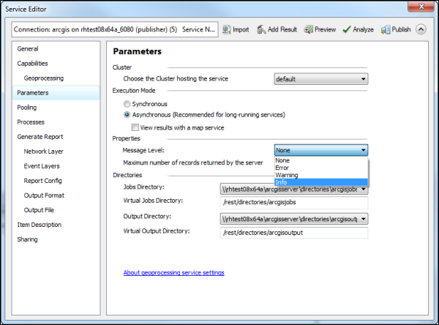The height and width of the screenshot is (325, 439).
Task: Enable View results with a map service
Action: 135,127
